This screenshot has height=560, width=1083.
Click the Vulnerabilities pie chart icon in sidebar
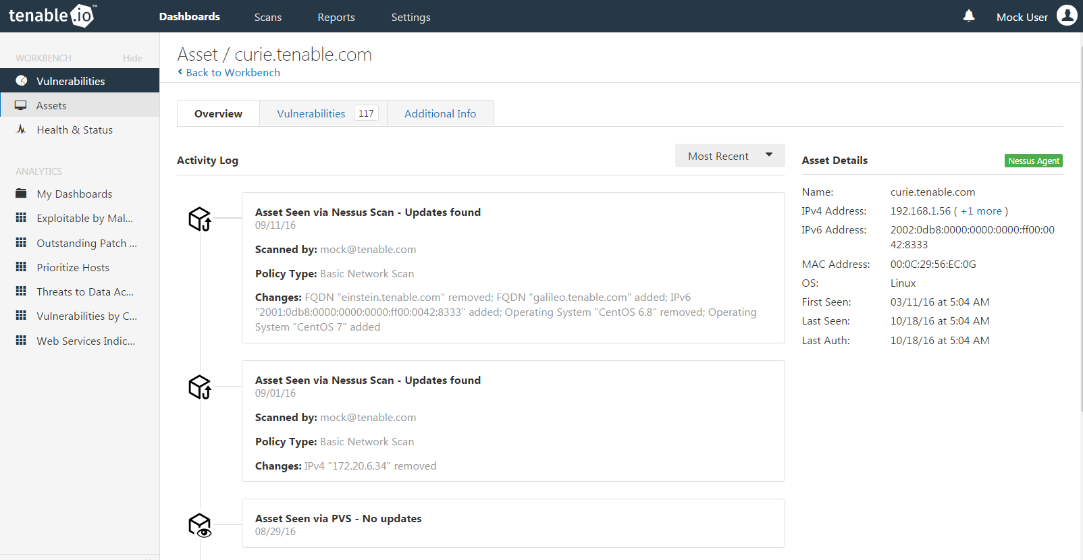22,81
